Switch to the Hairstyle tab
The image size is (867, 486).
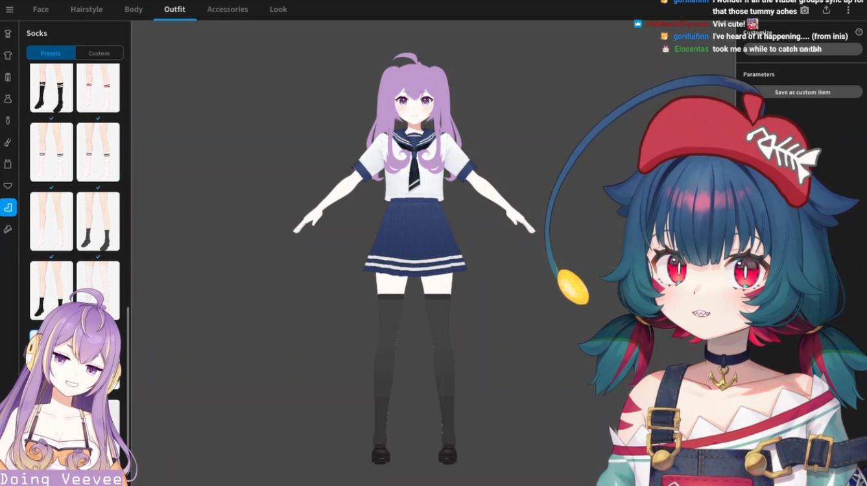click(x=86, y=10)
